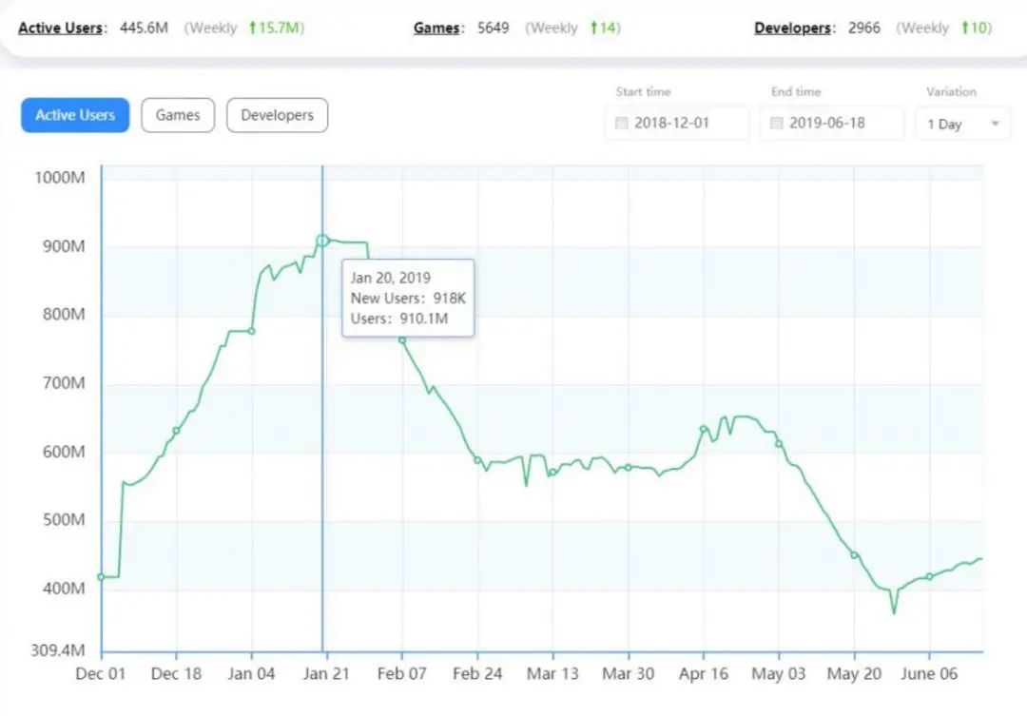This screenshot has height=716, width=1027.
Task: Open the 2018-12-01 start date picker
Action: click(678, 124)
